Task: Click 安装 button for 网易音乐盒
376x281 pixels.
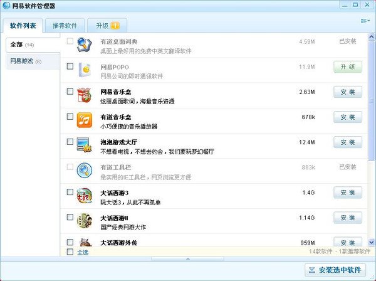Action: click(348, 92)
